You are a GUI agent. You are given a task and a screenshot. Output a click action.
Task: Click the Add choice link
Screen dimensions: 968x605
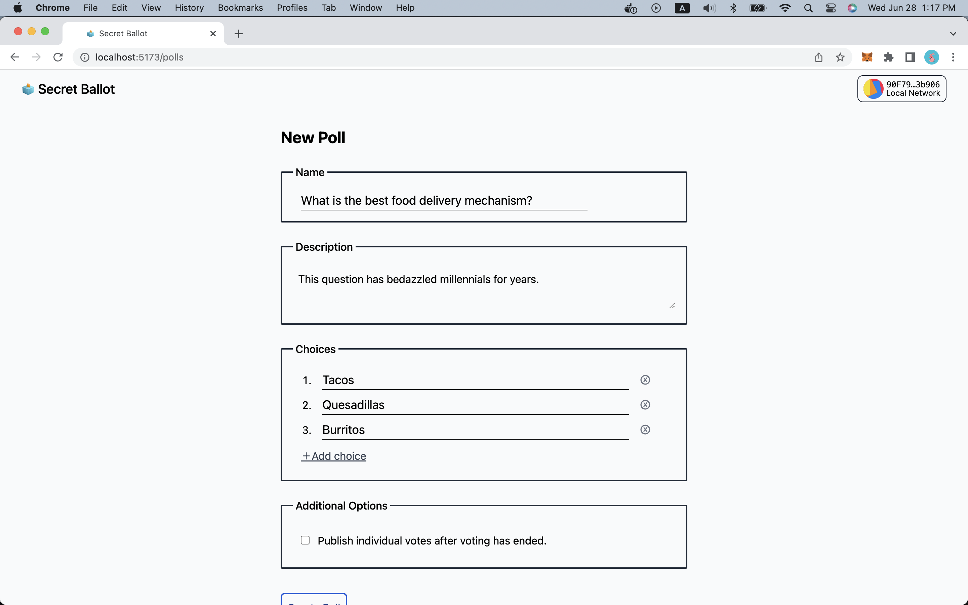tap(334, 456)
